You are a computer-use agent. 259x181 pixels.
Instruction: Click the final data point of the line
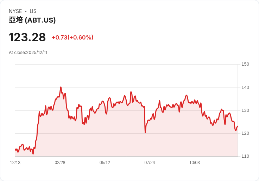(238, 126)
